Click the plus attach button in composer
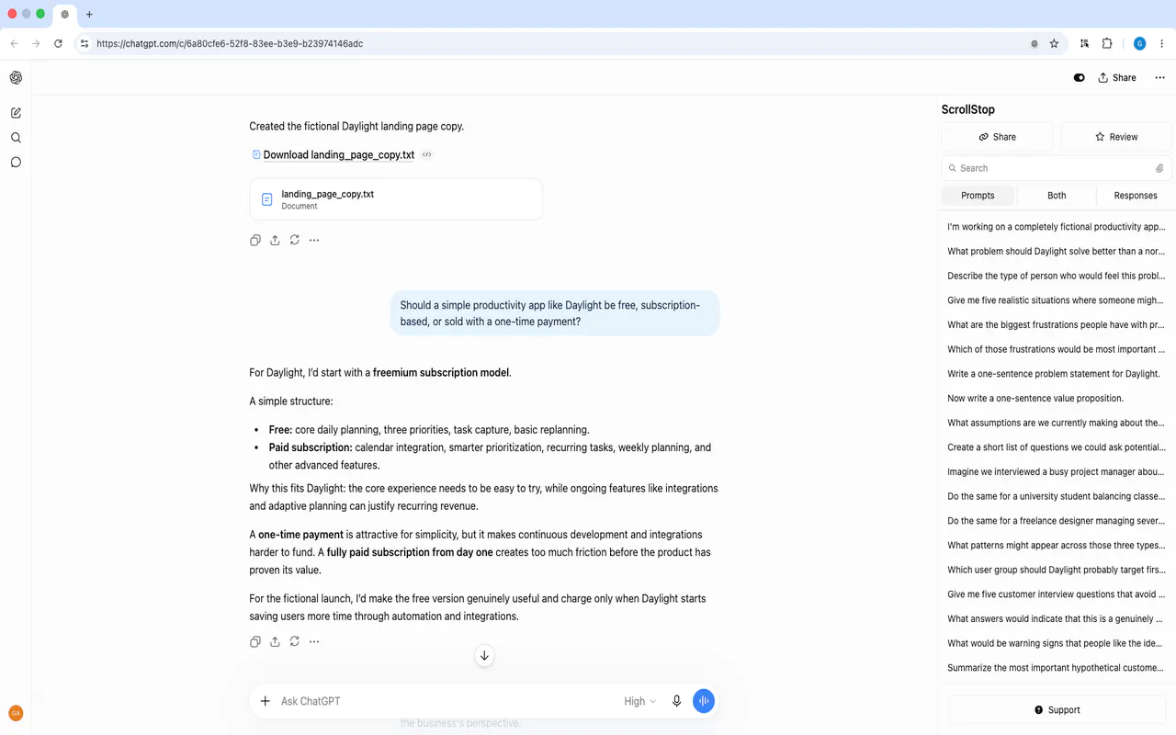 (265, 701)
